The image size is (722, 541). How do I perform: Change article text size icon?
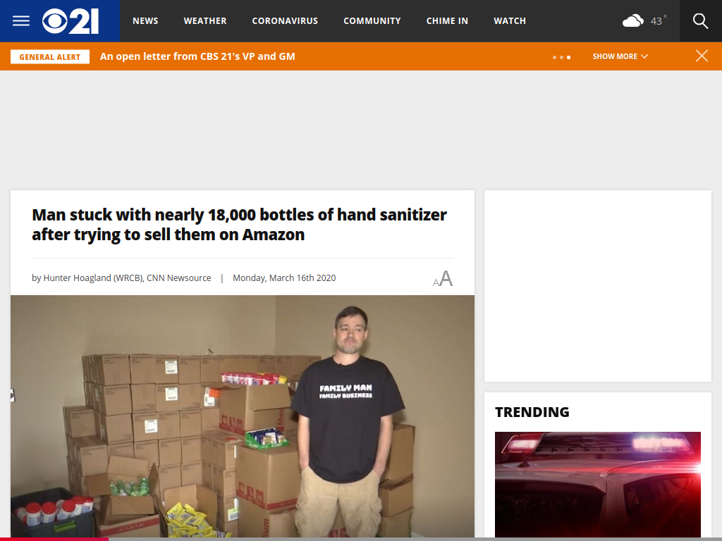443,278
